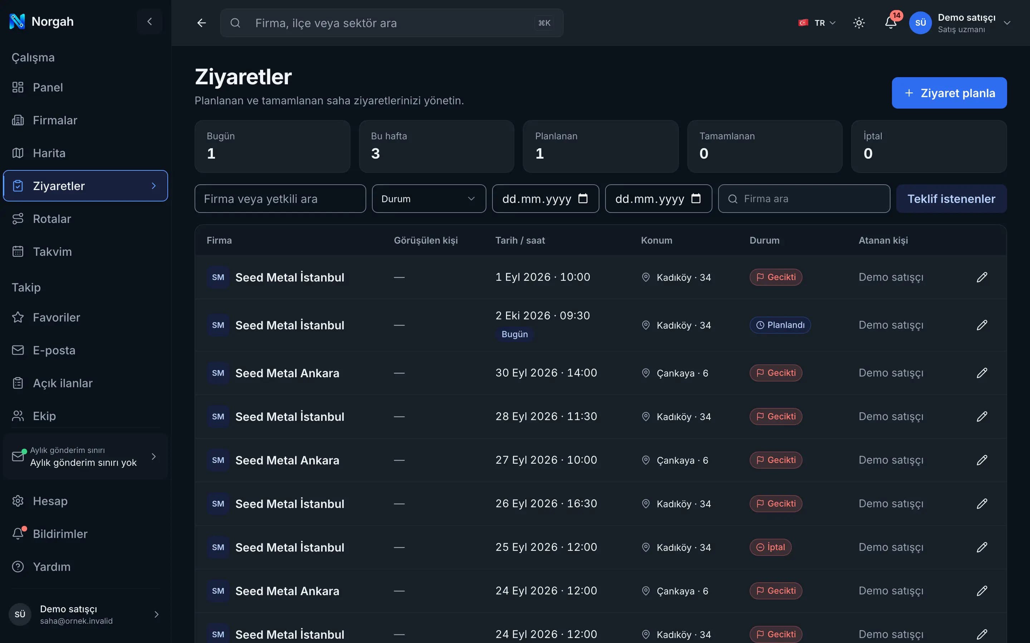Image resolution: width=1030 pixels, height=643 pixels.
Task: Expand the bottom Demo satışçı profile row
Action: (x=85, y=614)
